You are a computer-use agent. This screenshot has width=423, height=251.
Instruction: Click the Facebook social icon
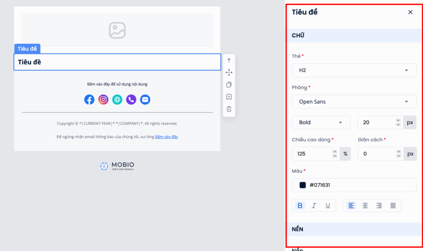tap(89, 100)
